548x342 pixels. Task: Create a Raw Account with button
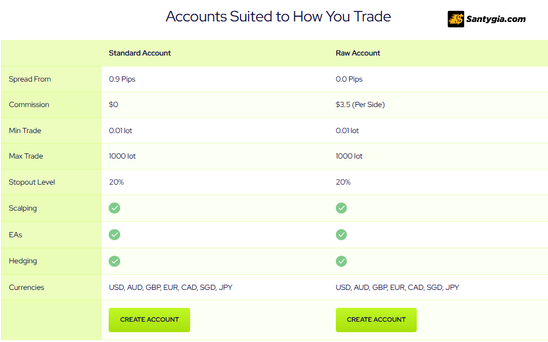[x=376, y=320]
